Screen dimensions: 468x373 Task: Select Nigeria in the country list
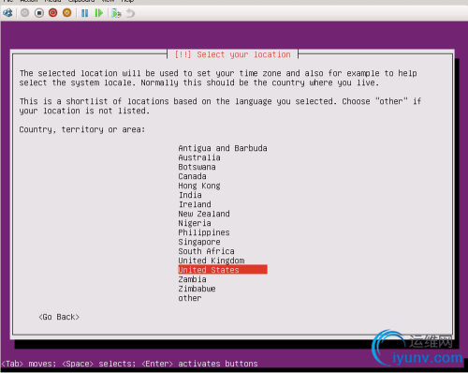coord(195,223)
